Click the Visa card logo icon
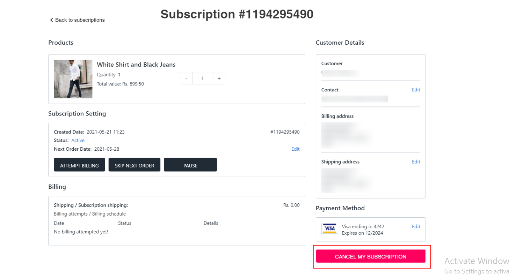The width and height of the screenshot is (509, 278). [329, 228]
